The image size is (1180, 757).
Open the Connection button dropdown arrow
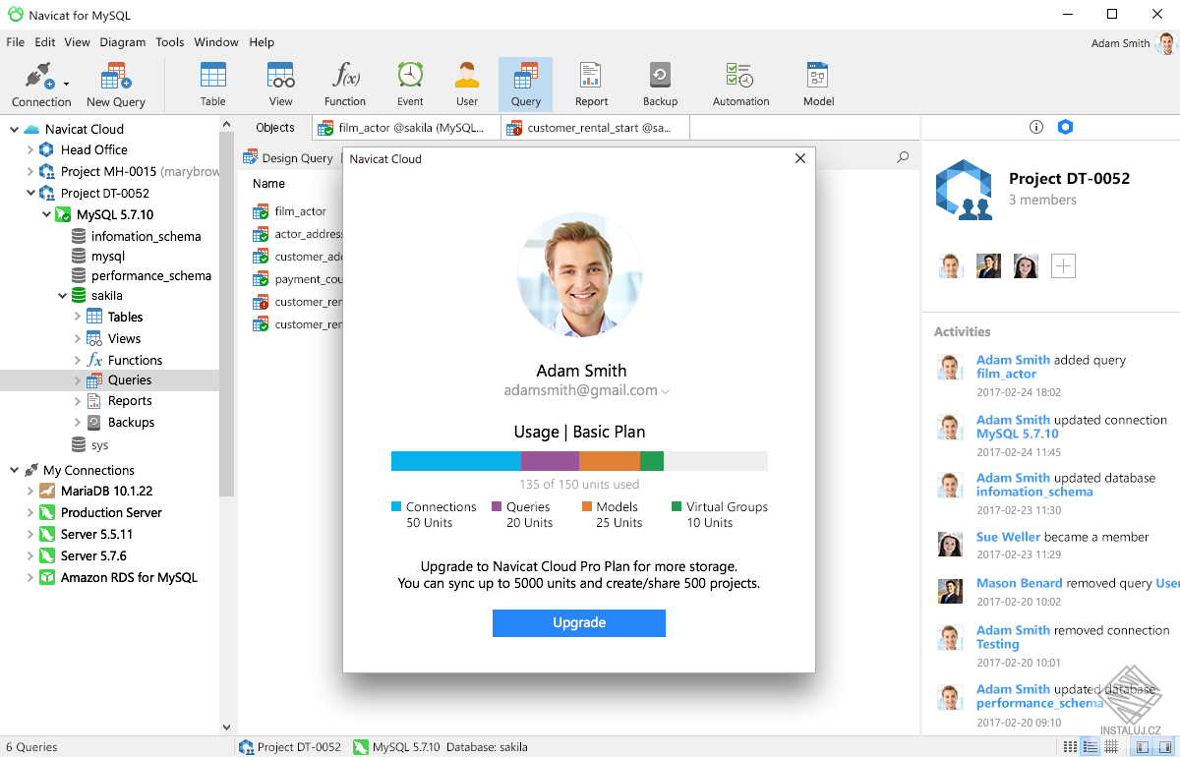click(66, 85)
